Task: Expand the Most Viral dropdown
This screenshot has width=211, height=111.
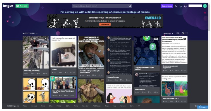Action: 30,33
